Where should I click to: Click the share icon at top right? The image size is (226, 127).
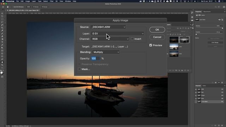(x=224, y=7)
